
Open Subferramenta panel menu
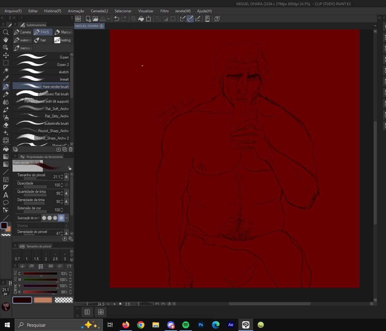coord(15,25)
